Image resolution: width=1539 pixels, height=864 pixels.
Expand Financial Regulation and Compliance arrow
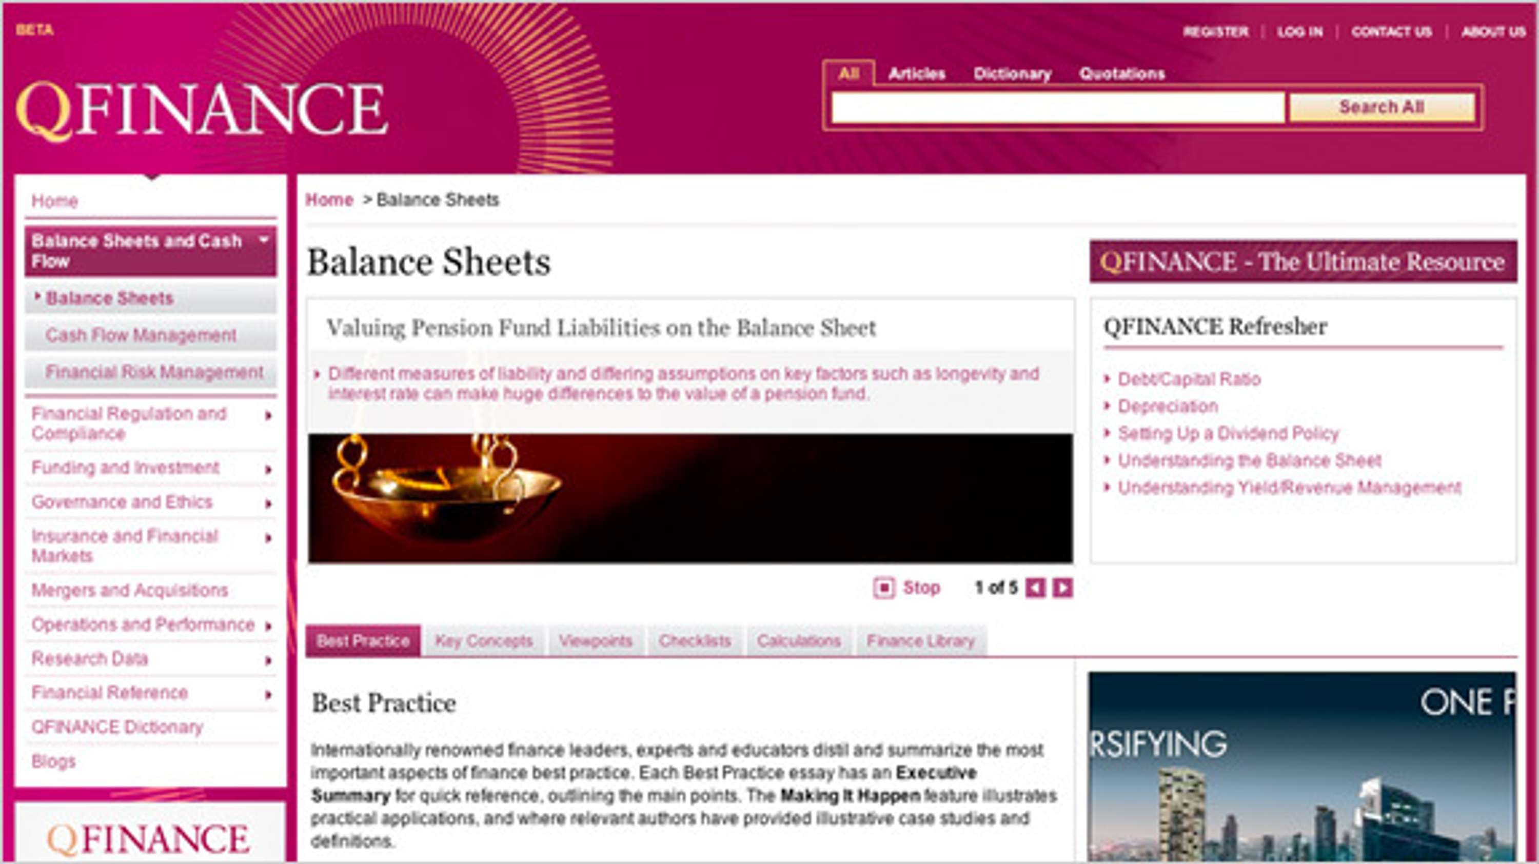tap(268, 415)
